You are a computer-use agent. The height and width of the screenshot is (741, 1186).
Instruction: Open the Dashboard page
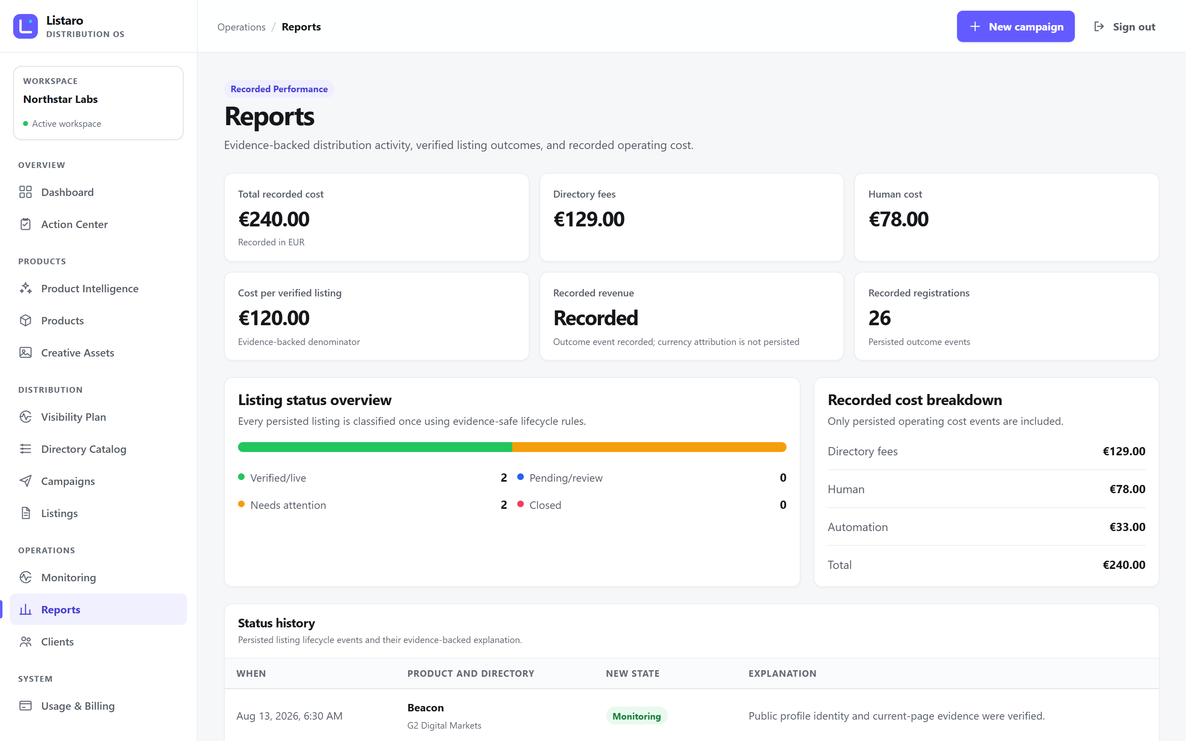98,192
